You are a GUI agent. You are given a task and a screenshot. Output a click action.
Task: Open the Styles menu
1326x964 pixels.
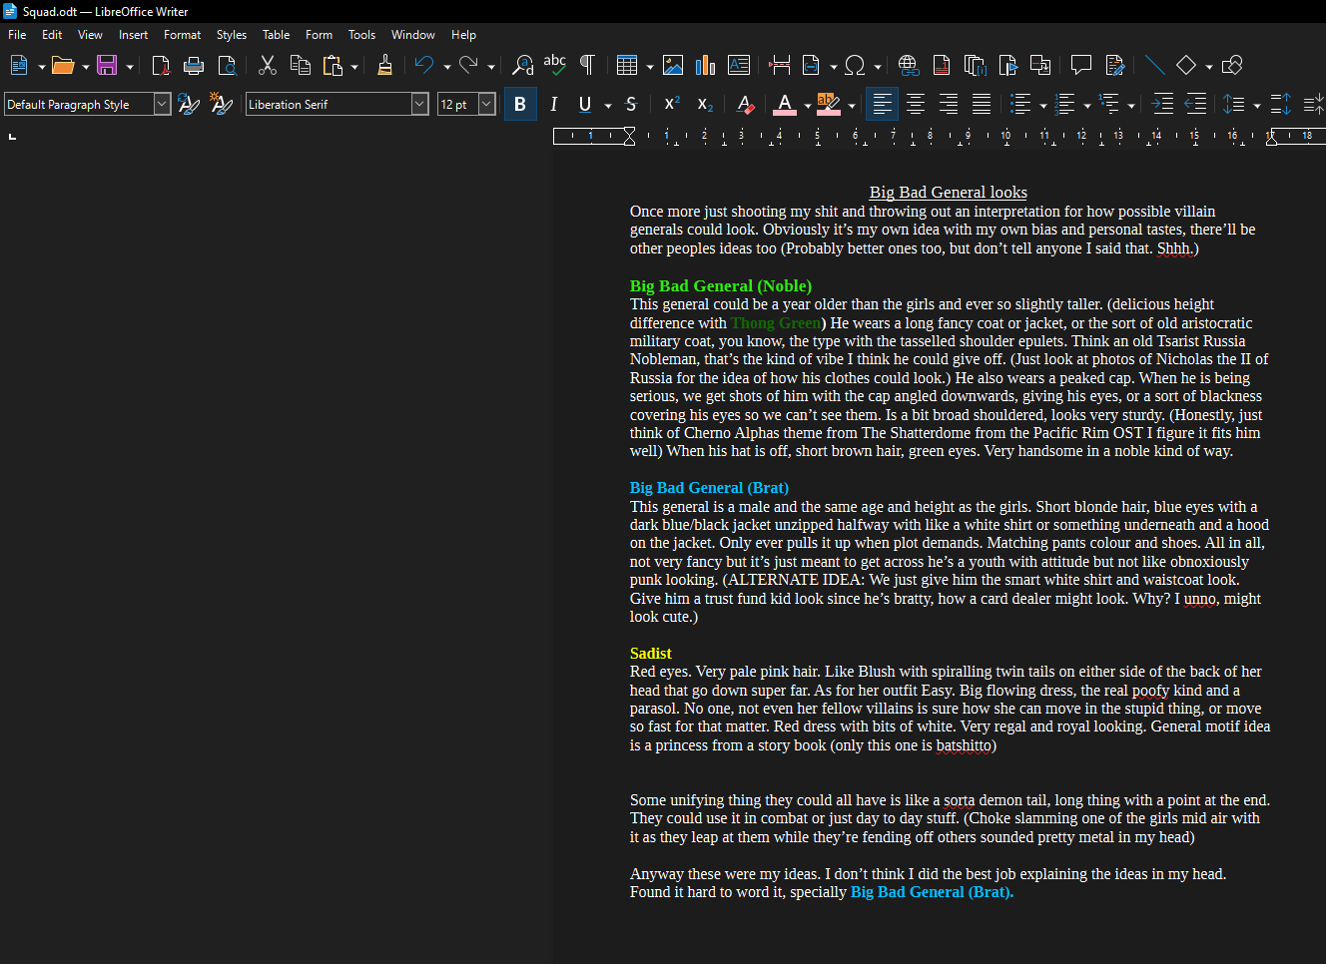pyautogui.click(x=232, y=34)
